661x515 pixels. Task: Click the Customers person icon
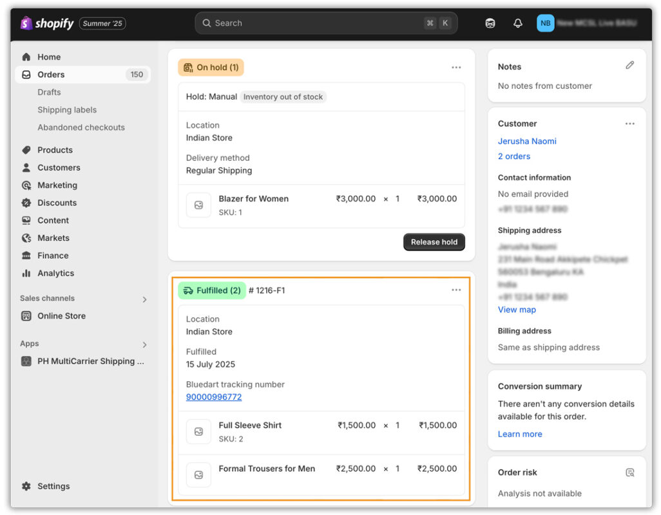click(26, 167)
